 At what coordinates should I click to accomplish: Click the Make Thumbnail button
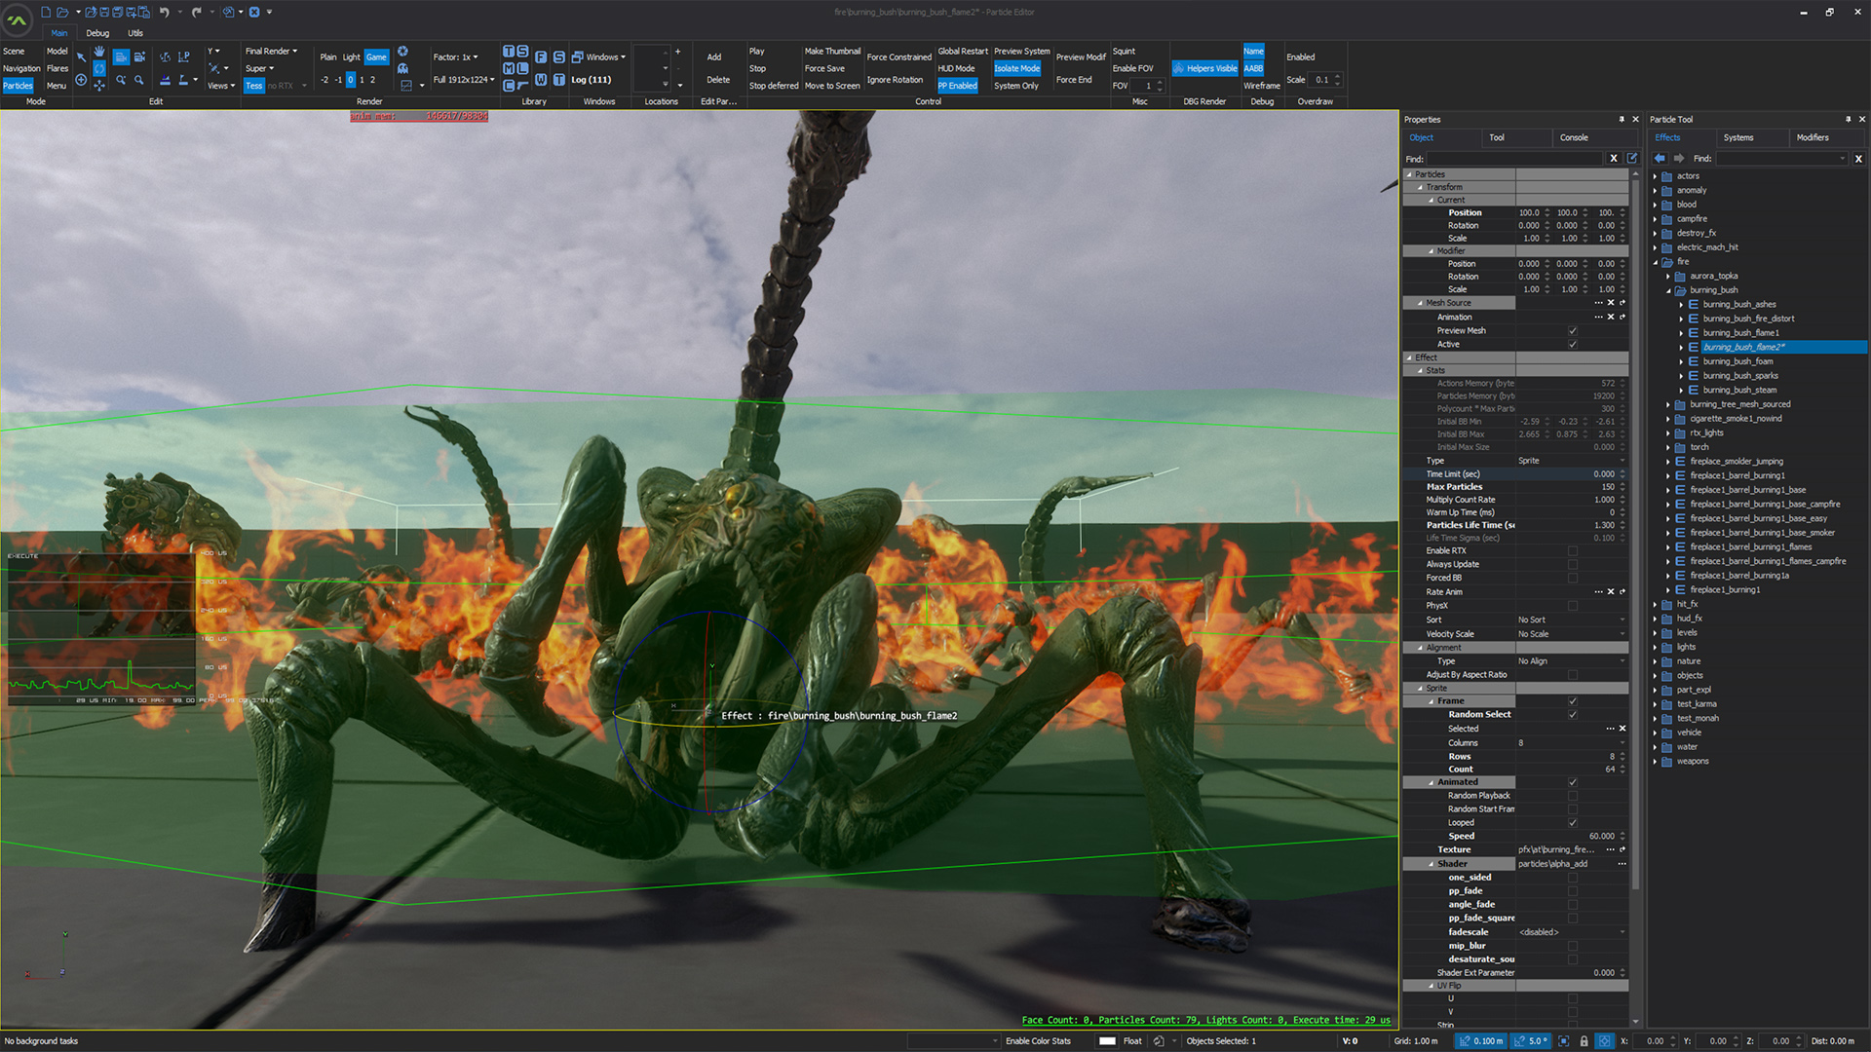coord(832,52)
